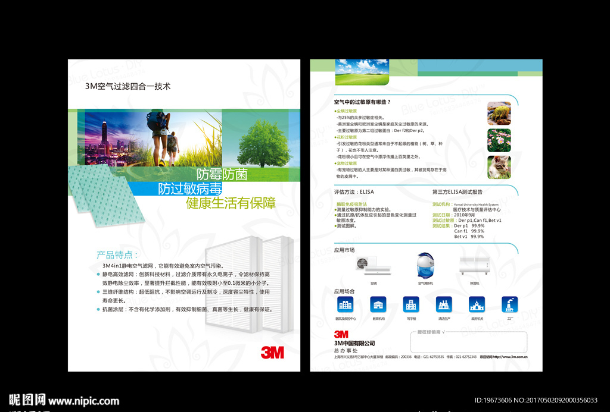610x412 pixels.
Task: Click section label '应用场合'
Action: [x=344, y=291]
